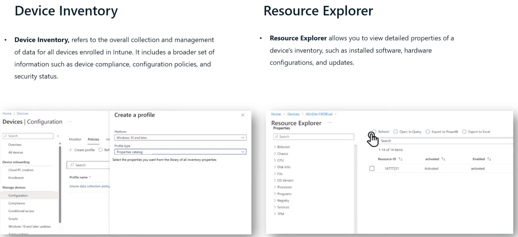Open the ellipsis menu beside Resource Explorer title
The height and width of the screenshot is (237, 518).
tap(330, 123)
